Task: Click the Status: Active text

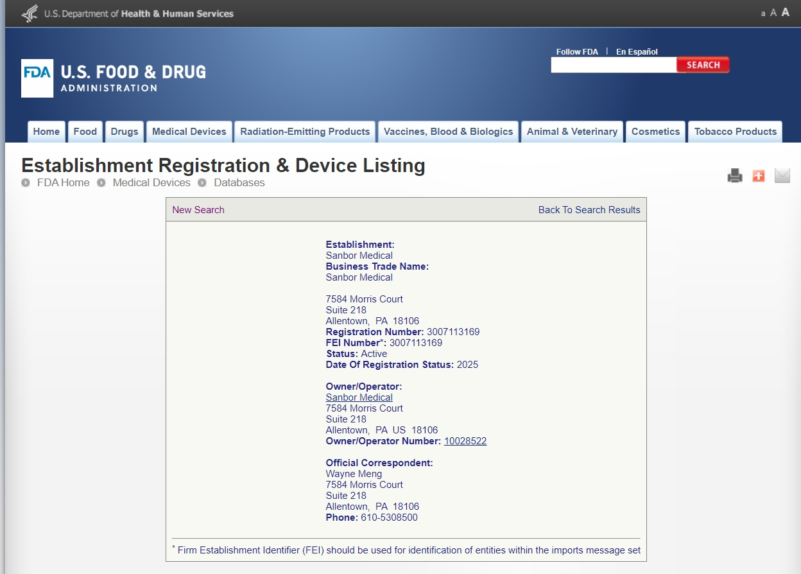Action: (356, 354)
